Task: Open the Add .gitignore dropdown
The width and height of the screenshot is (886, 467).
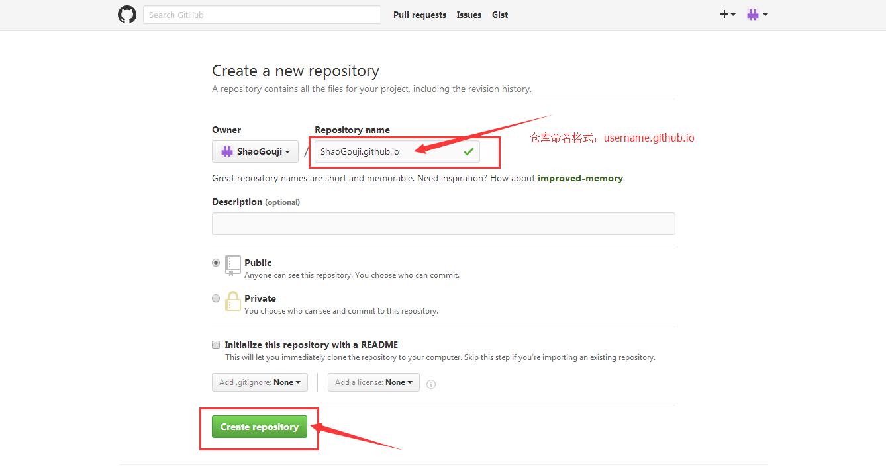Action: [x=260, y=382]
